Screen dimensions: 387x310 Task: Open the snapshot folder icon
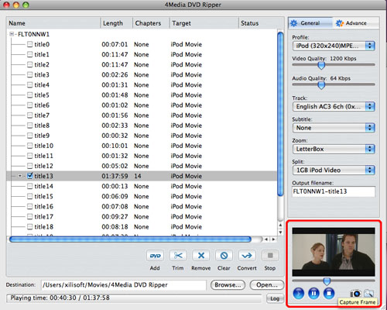click(x=368, y=294)
